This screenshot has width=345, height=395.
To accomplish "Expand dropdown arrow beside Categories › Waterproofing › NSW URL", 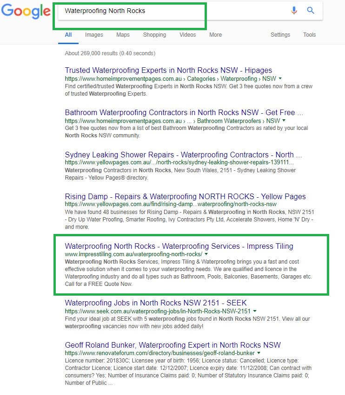I will [280, 78].
